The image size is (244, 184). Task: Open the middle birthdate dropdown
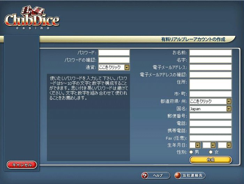(209, 145)
